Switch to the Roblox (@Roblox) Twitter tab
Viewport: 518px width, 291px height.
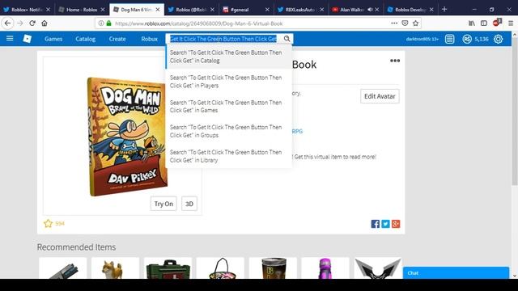[191, 10]
